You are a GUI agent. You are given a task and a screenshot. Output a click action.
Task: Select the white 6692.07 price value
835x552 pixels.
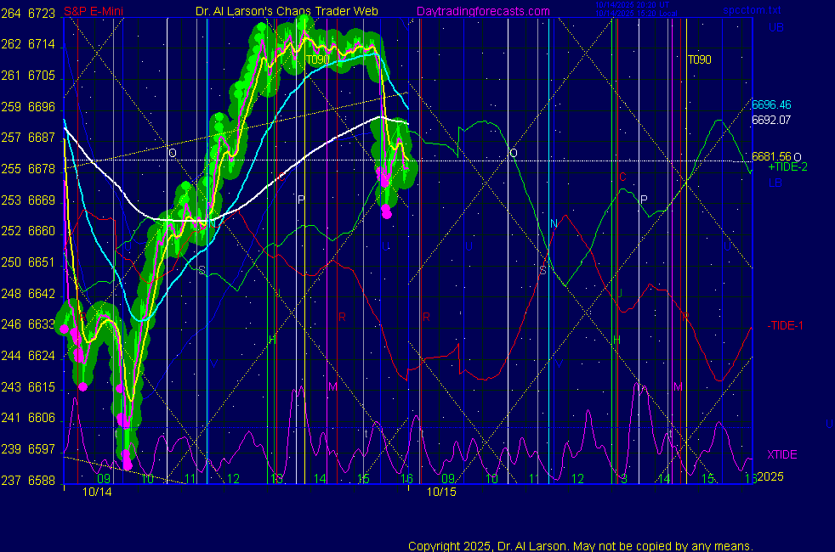[771, 121]
